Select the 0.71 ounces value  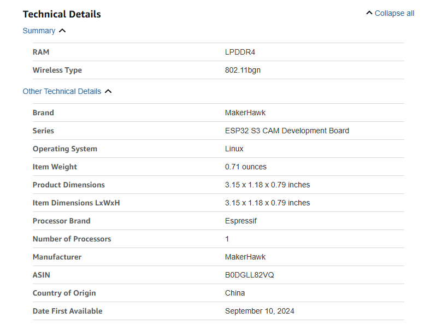tap(245, 167)
